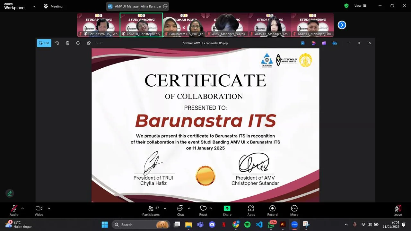The height and width of the screenshot is (231, 411).
Task: Open the More options in Zoom toolbar
Action: click(x=294, y=210)
